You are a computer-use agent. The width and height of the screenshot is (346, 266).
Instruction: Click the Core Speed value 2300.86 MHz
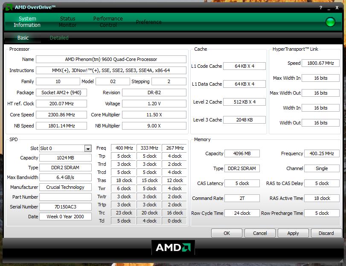pyautogui.click(x=61, y=115)
